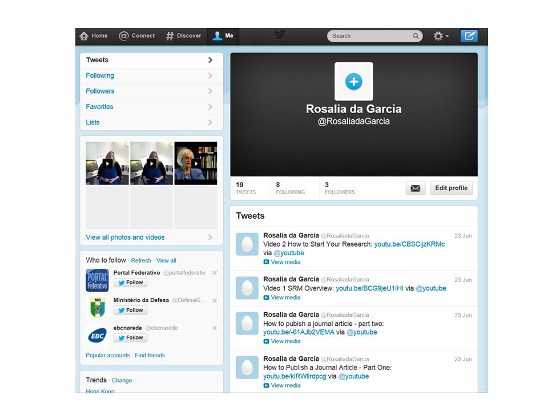Click egg avatar of part two tweet
548x411 pixels.
point(247,323)
